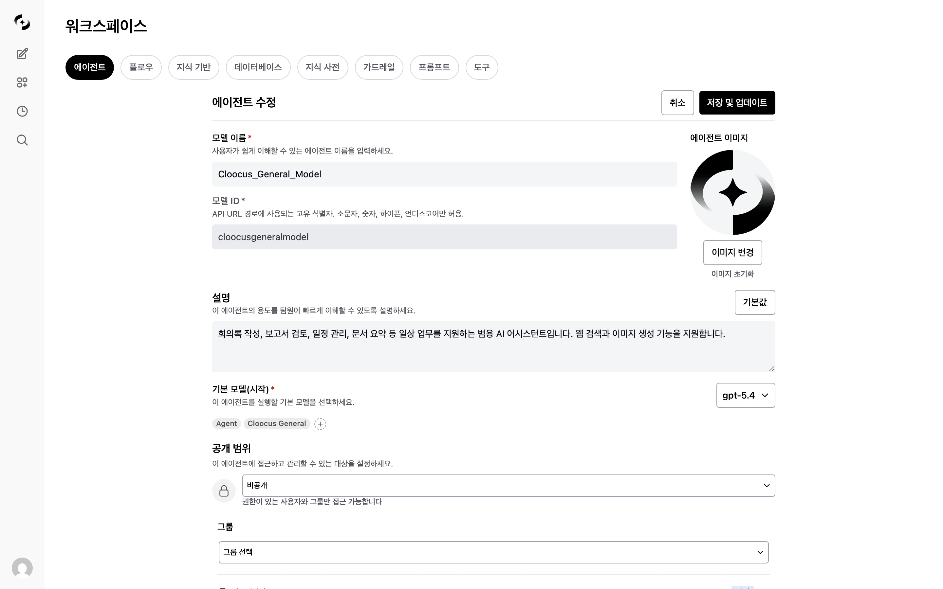
Task: Reset the image with 이미지 초기화 link
Action: pyautogui.click(x=732, y=274)
